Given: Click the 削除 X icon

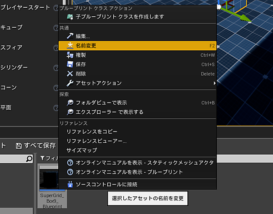Looking at the screenshot, I should tap(70, 73).
